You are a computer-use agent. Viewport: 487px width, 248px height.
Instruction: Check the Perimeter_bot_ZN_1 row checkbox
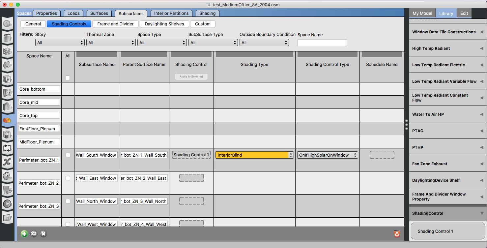point(68,155)
